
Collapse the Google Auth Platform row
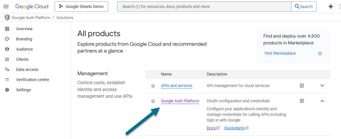[322, 101]
